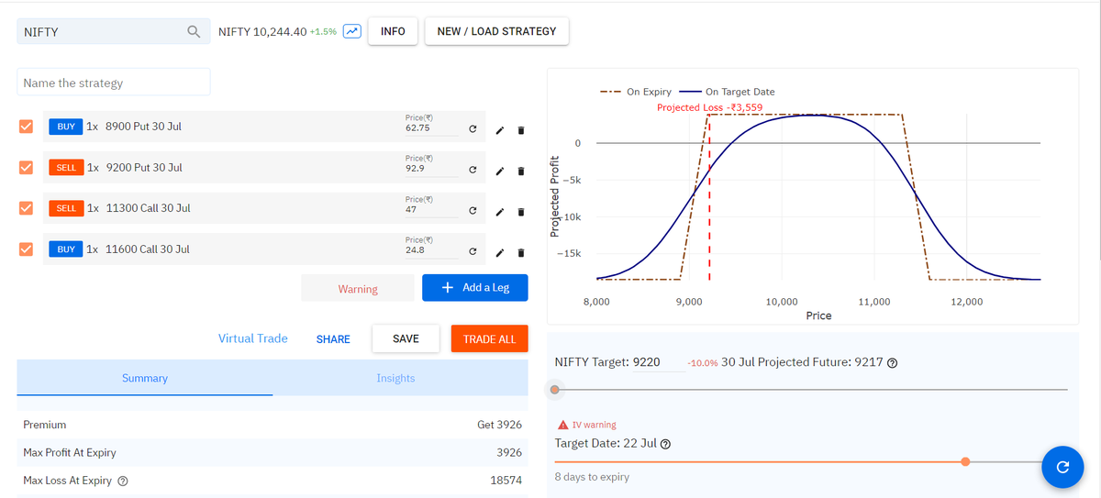The width and height of the screenshot is (1101, 498).
Task: Click the IV warning triangle icon
Action: 563,426
